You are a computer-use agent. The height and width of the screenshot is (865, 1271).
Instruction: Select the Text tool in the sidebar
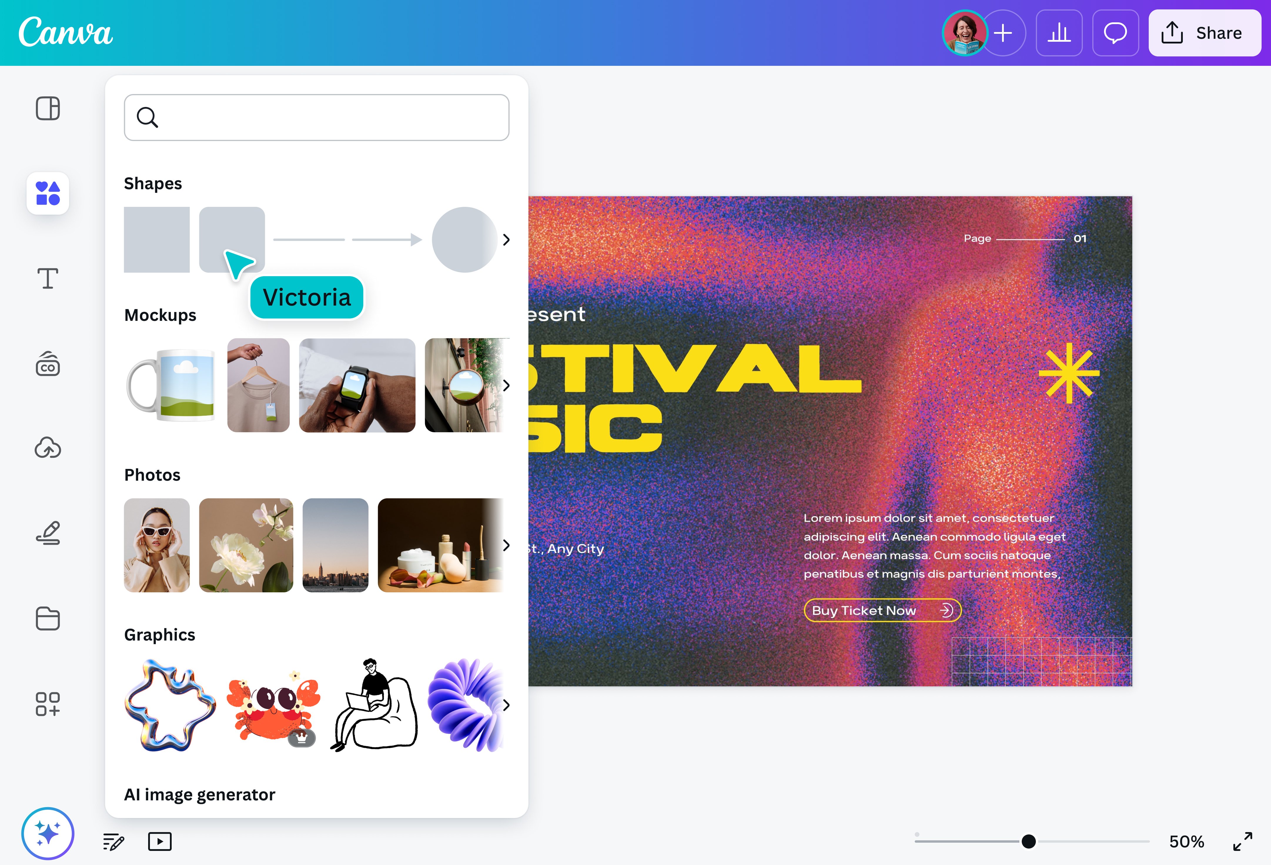(x=48, y=279)
